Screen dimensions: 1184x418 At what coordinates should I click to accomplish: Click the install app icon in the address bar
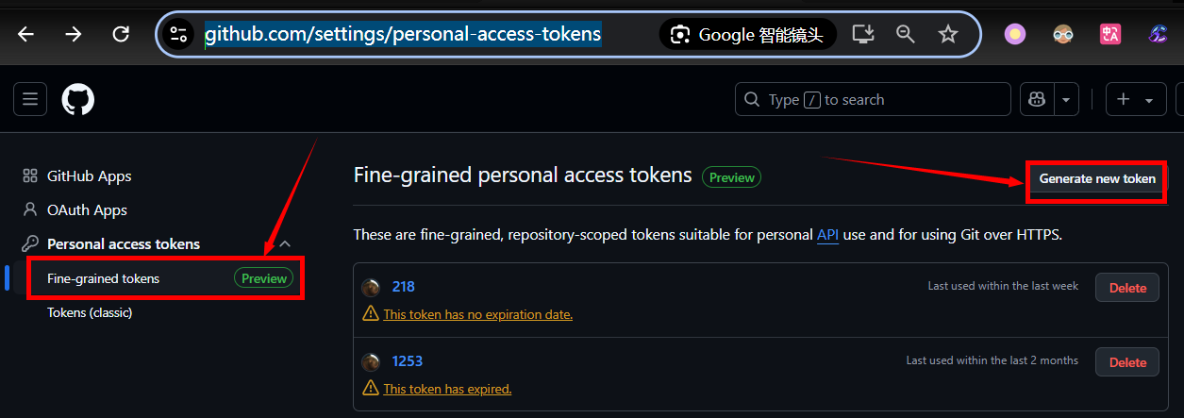click(x=863, y=35)
